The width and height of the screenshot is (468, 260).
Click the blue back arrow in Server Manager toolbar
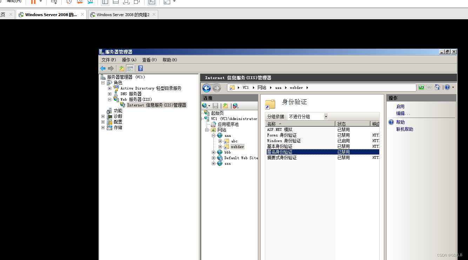point(103,68)
